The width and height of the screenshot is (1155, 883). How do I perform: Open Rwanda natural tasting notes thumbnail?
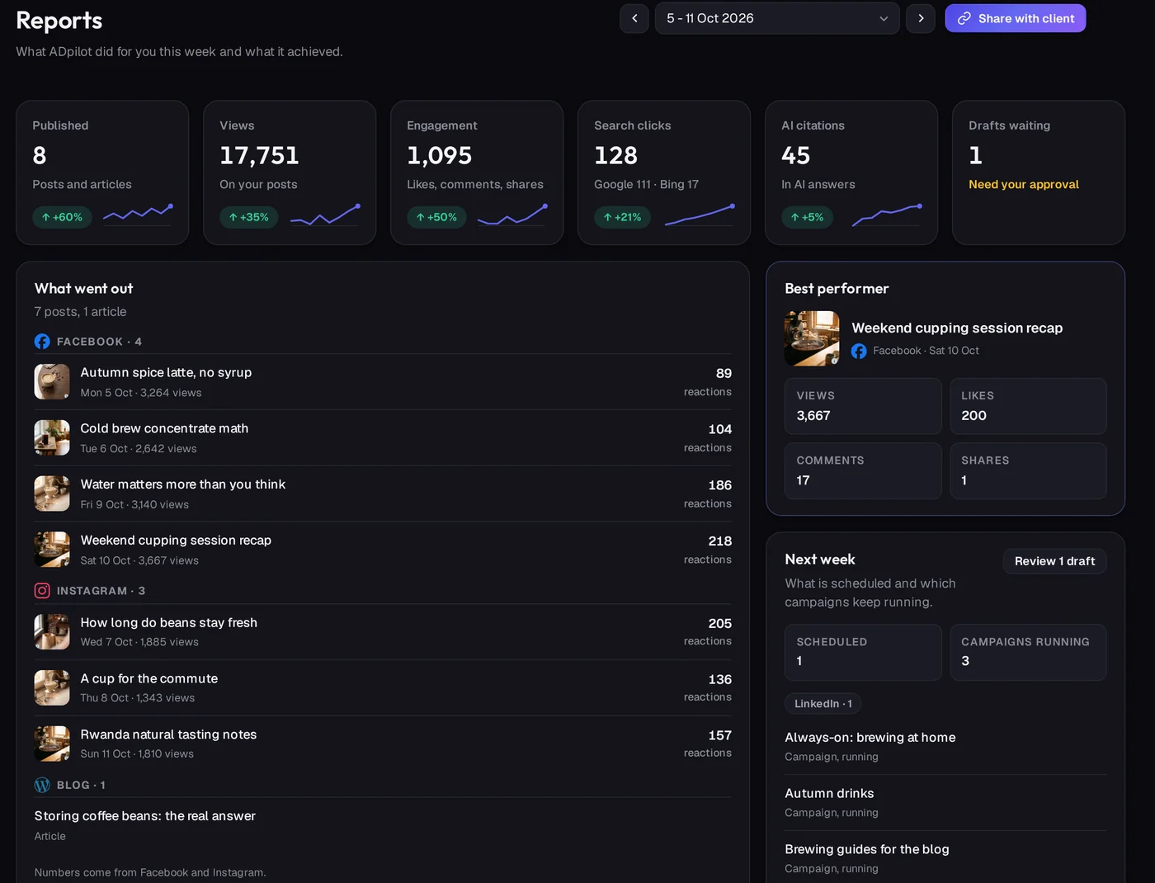click(52, 744)
